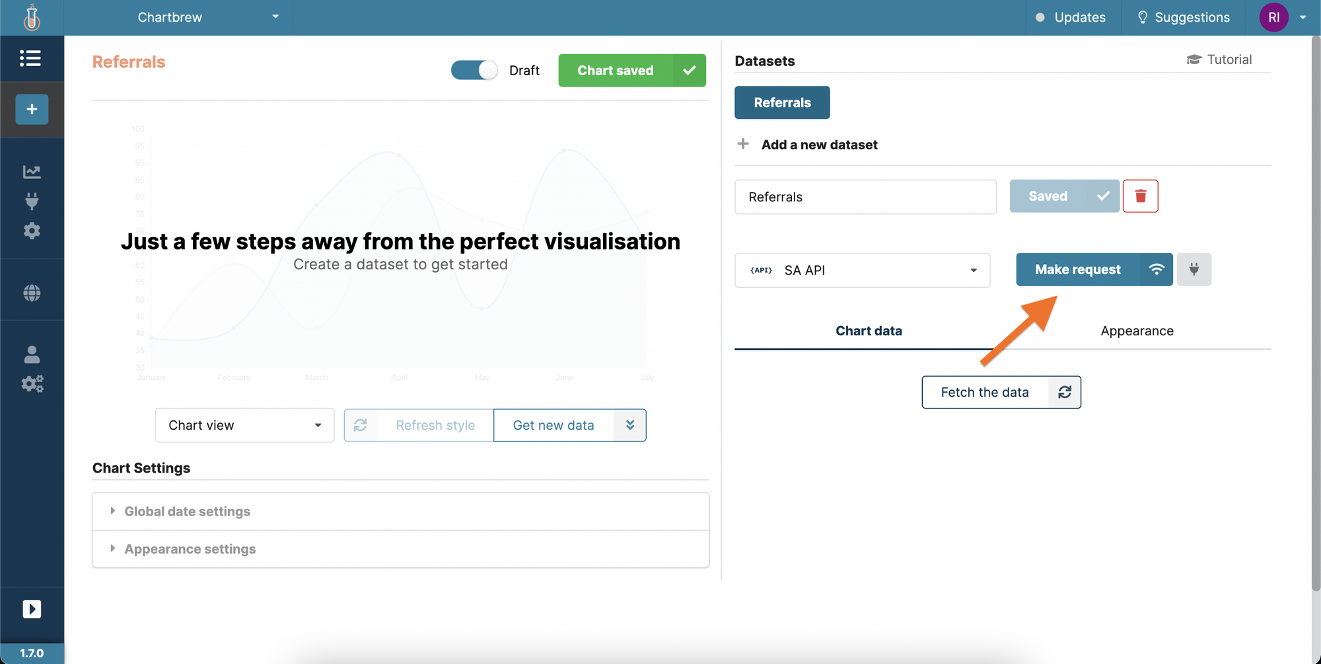Click the Make request button
Screen dimensions: 1321x664
[1077, 269]
